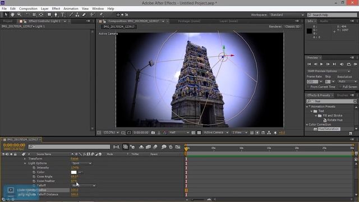Select the Hand tool
The width and height of the screenshot is (359, 202).
tap(12, 15)
